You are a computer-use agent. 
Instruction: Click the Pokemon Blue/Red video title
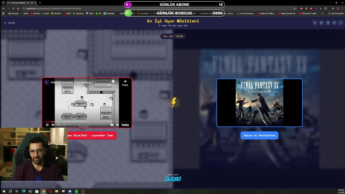coord(71,82)
